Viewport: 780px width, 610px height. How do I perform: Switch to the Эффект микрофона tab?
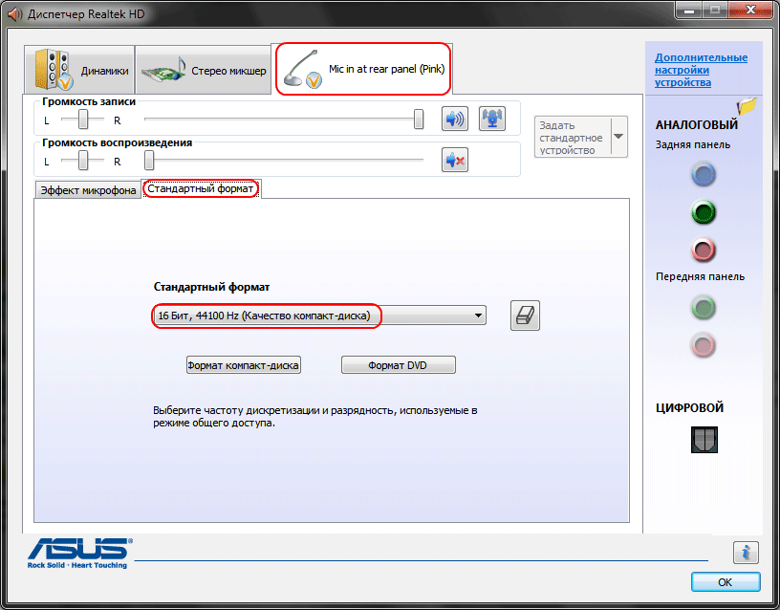point(87,189)
